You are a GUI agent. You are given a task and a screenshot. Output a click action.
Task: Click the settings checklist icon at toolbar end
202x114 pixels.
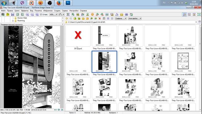[x=131, y=15]
